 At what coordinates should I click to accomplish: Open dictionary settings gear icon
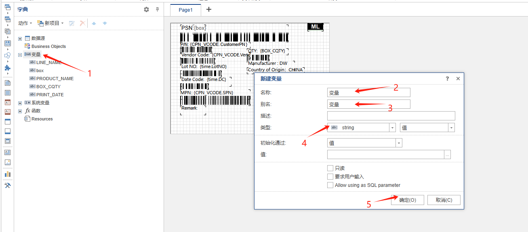coord(146,10)
